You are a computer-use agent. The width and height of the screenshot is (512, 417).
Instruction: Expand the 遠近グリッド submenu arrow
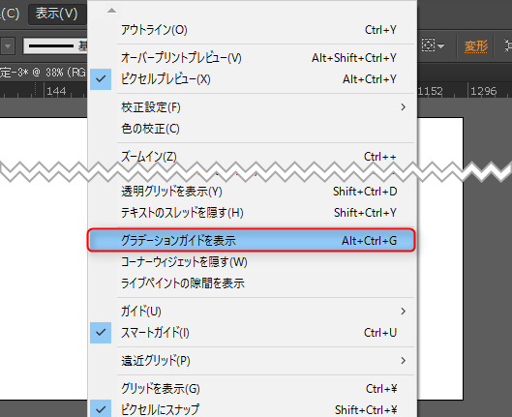coord(404,360)
